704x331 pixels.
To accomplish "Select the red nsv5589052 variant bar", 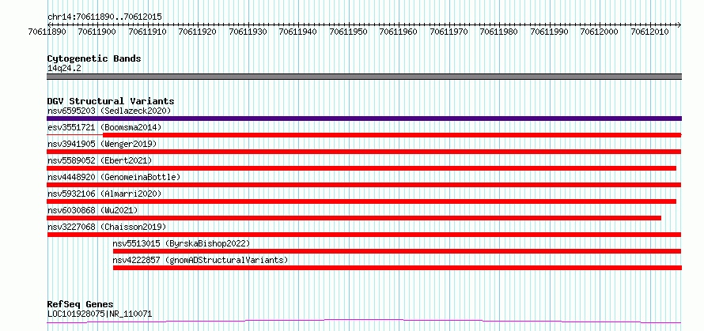I will coord(361,168).
